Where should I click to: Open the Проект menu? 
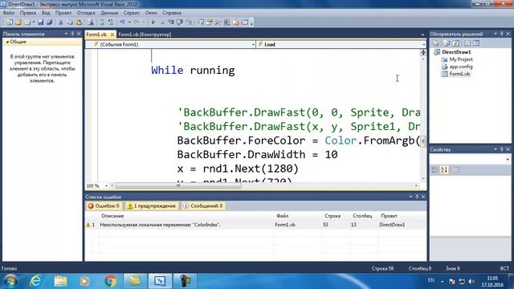(x=63, y=13)
